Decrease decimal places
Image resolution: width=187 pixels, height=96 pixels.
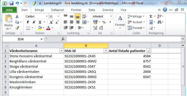101,28
